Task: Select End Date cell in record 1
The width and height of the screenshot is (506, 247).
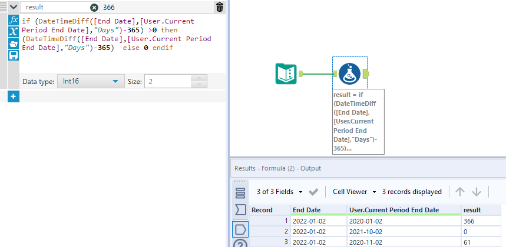Action: tap(319, 221)
